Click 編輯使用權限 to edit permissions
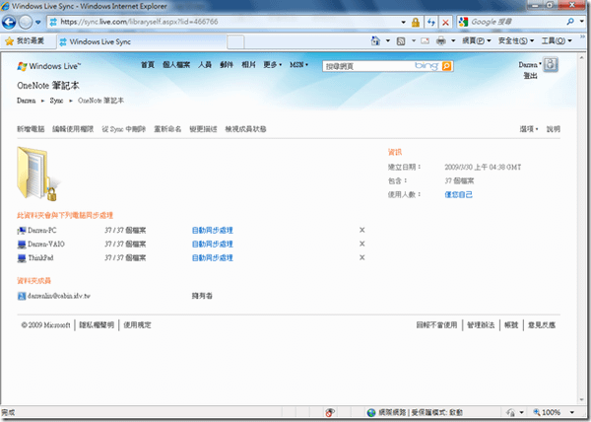The width and height of the screenshot is (591, 422). pos(73,129)
